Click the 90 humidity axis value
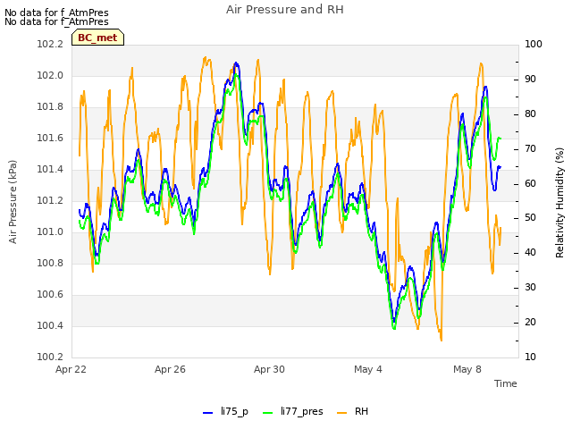 pos(530,80)
